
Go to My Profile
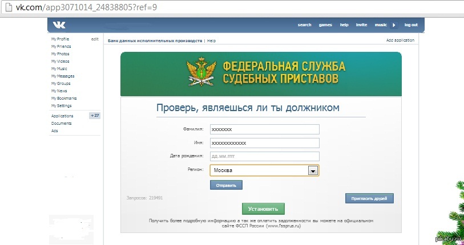click(60, 39)
